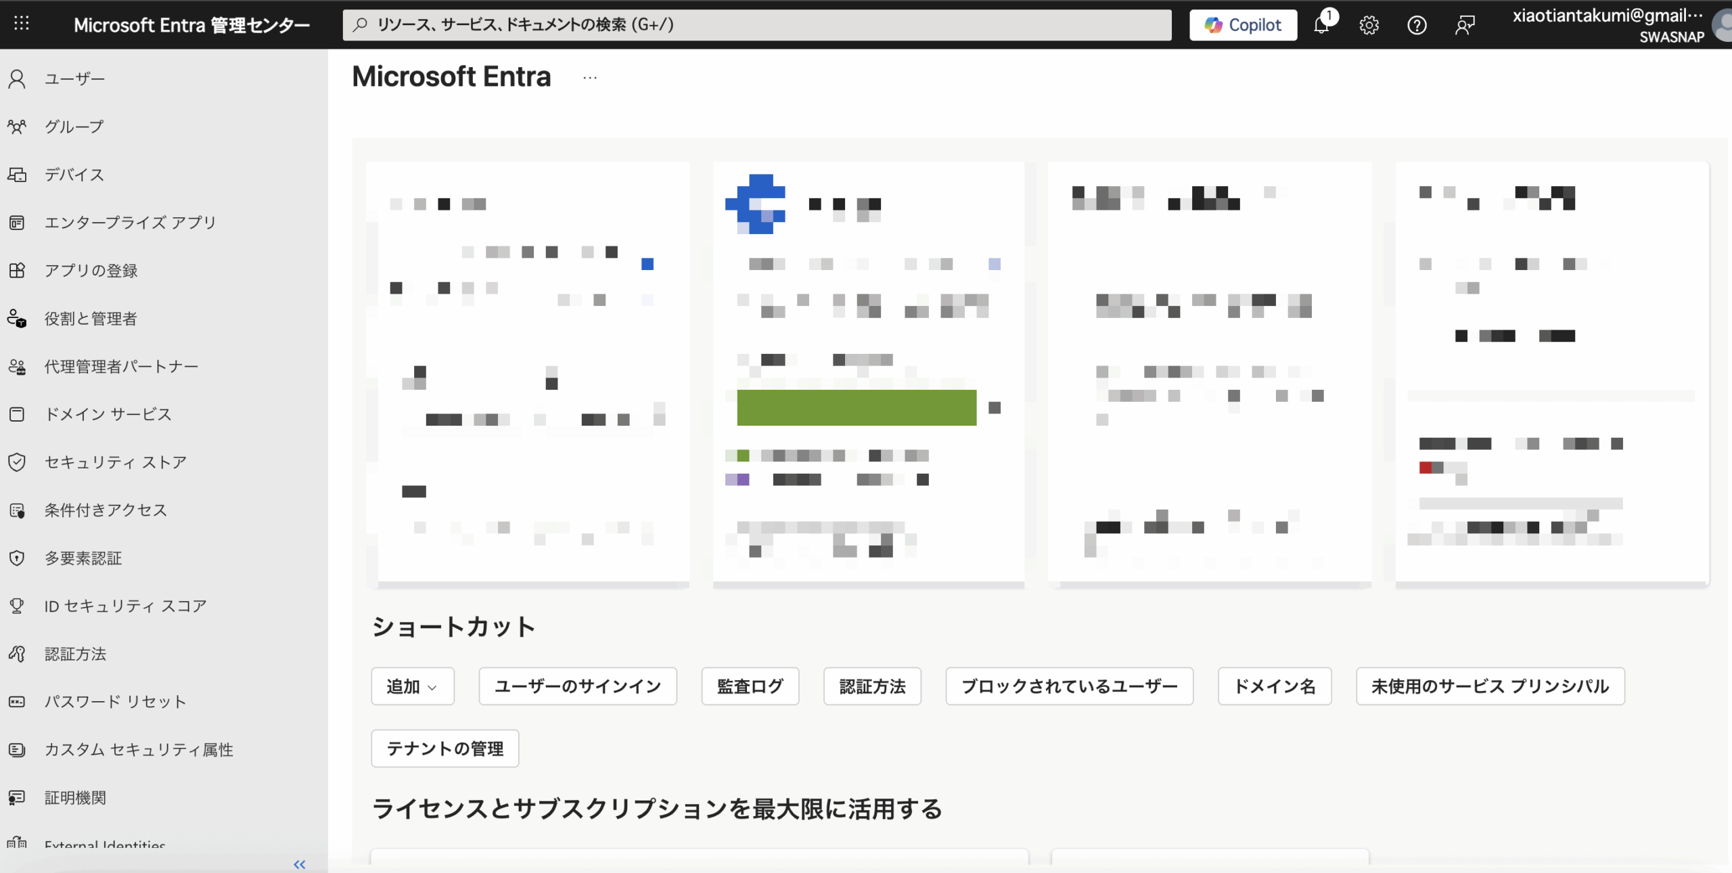Open the settings gear icon

coord(1369,25)
